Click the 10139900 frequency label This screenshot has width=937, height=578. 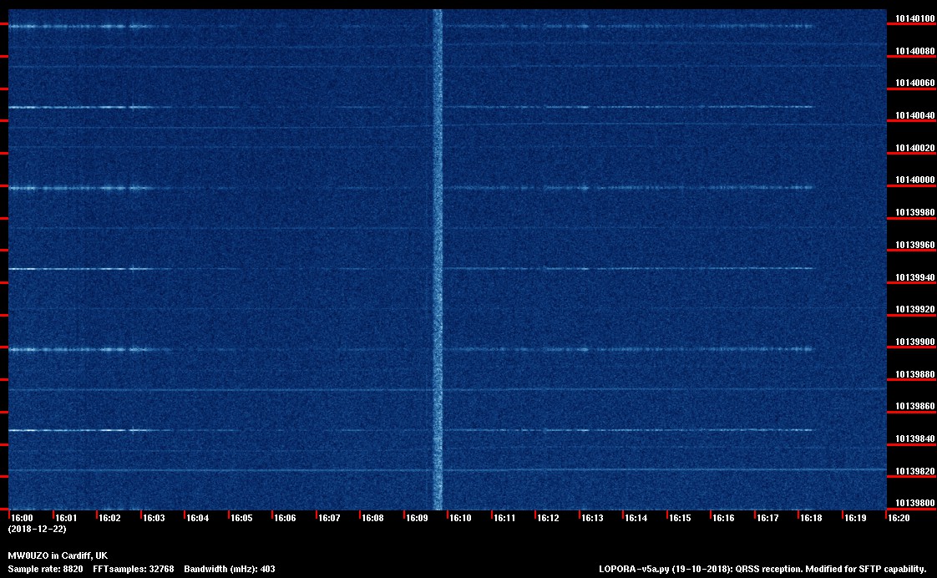tap(914, 342)
